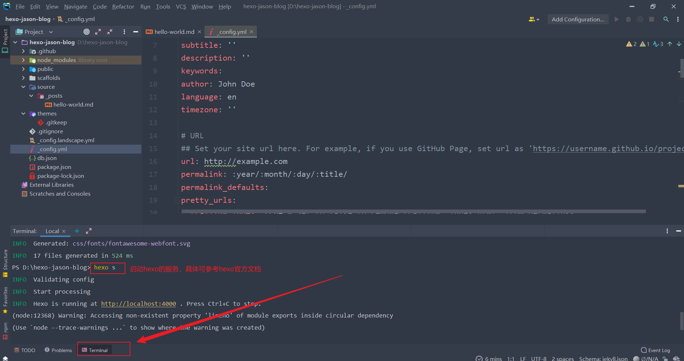This screenshot has height=361, width=684.
Task: Click the terminal vertical scrollbar
Action: (x=682, y=321)
